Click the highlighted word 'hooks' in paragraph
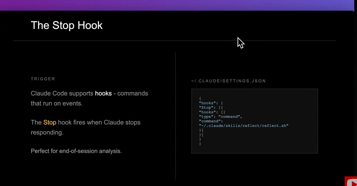 coord(103,93)
